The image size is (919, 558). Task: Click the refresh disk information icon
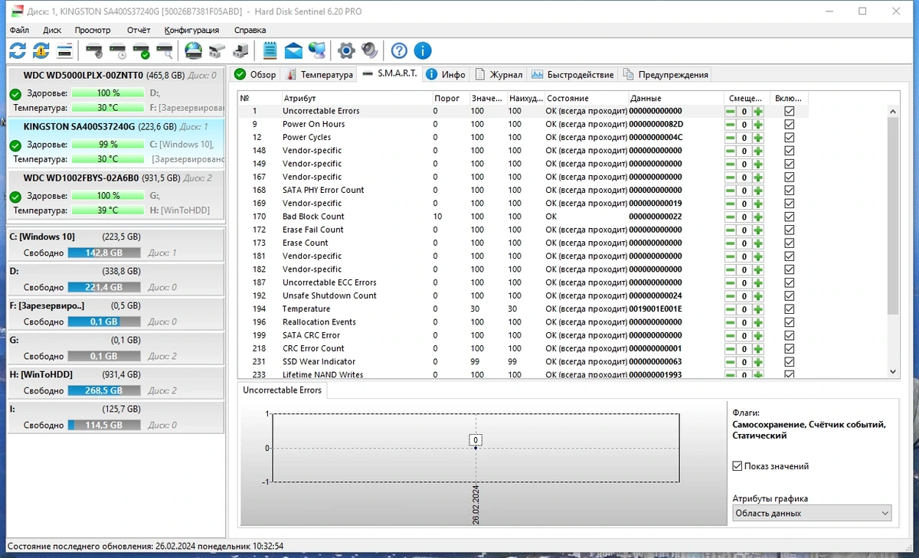pyautogui.click(x=17, y=51)
